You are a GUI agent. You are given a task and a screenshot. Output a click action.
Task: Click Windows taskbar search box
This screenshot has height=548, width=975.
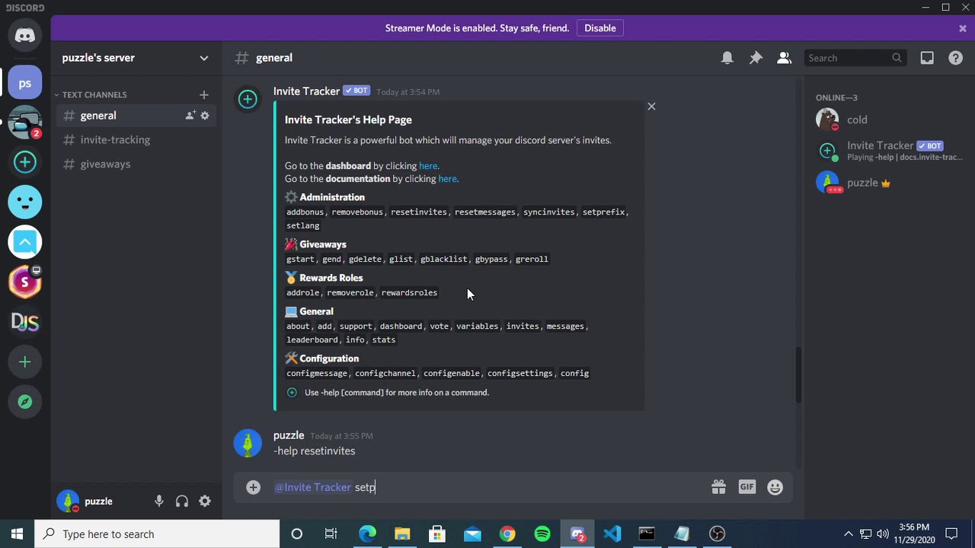(156, 534)
